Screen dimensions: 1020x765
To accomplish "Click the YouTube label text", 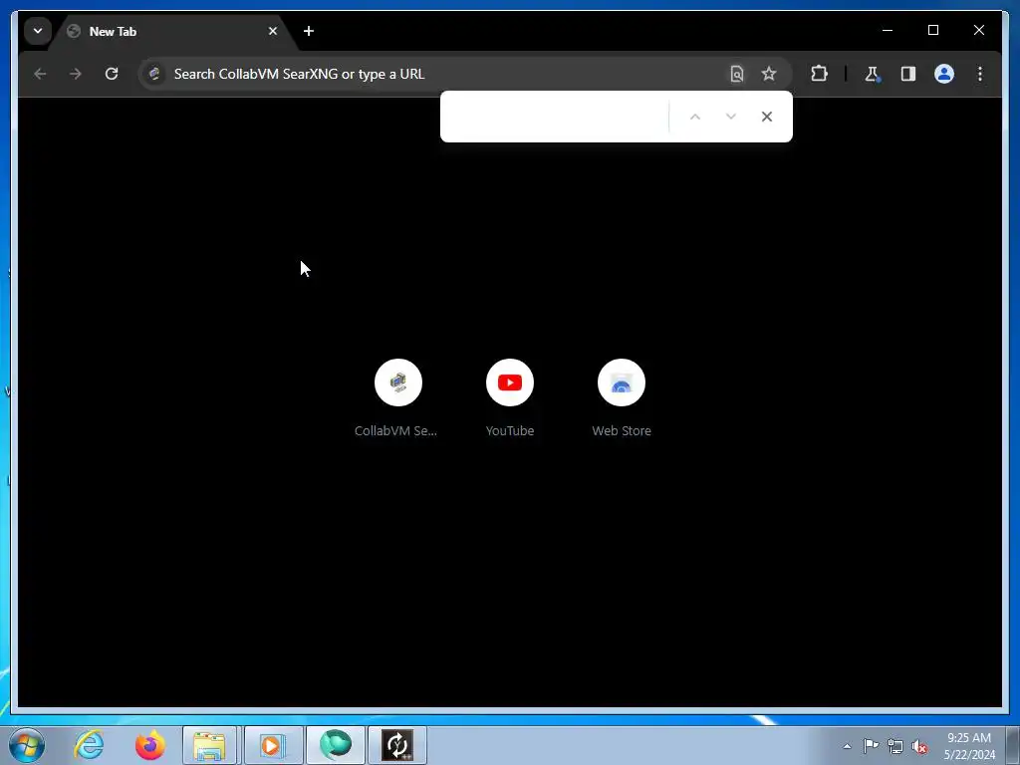I will [x=510, y=430].
